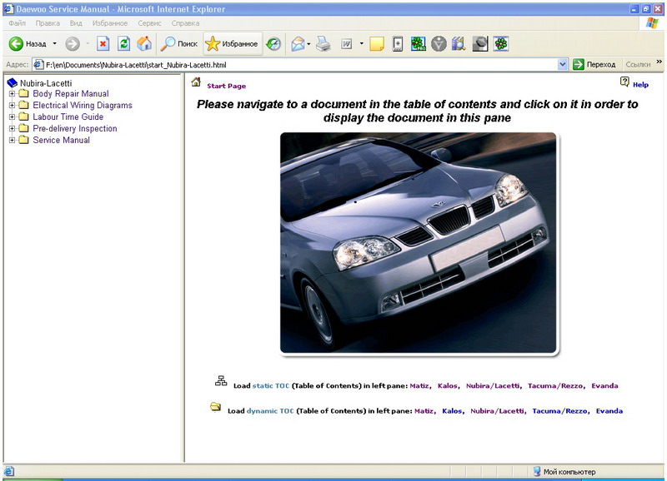The width and height of the screenshot is (667, 481).
Task: Expand the Labour Time Guide folder
Action: [12, 117]
